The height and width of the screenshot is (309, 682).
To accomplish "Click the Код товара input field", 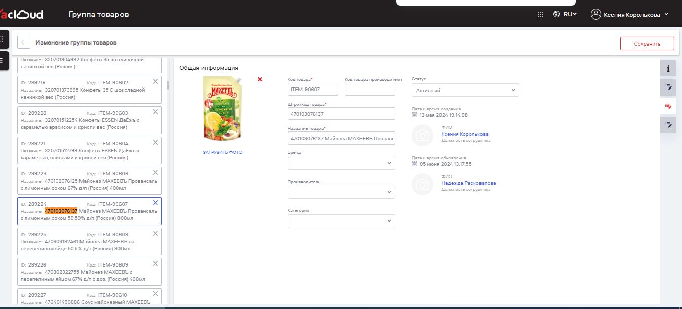I will point(312,89).
